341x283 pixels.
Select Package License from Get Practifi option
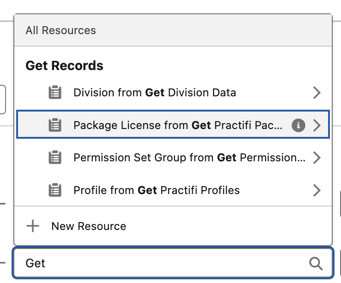[x=177, y=125]
